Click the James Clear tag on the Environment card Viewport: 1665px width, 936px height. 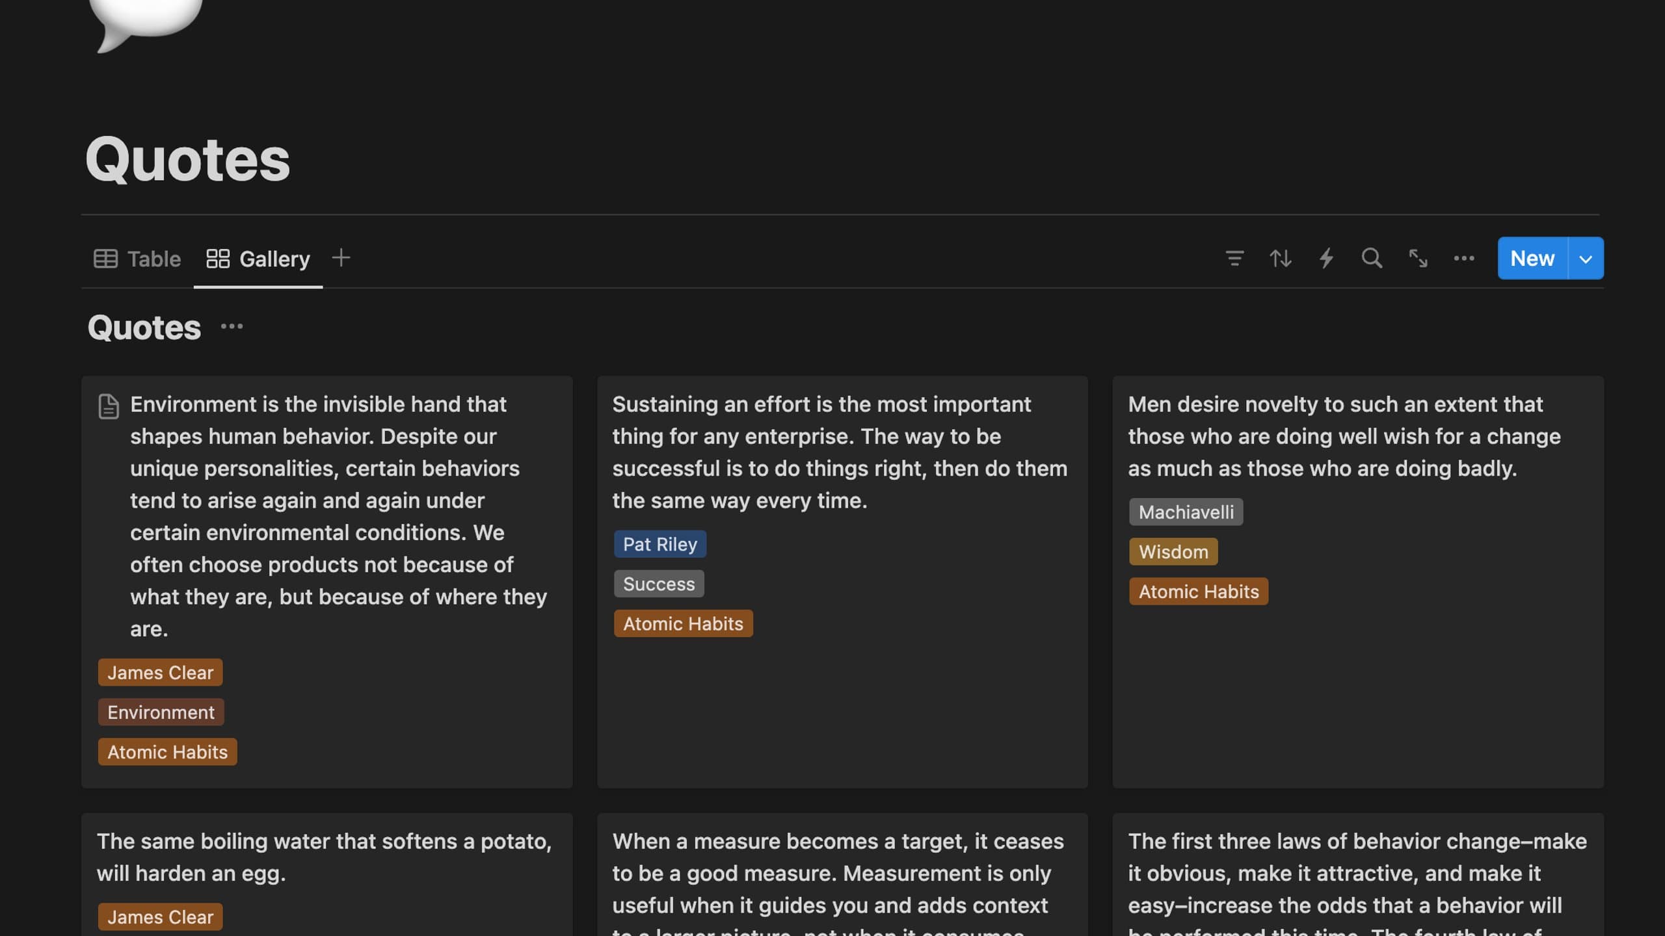160,672
